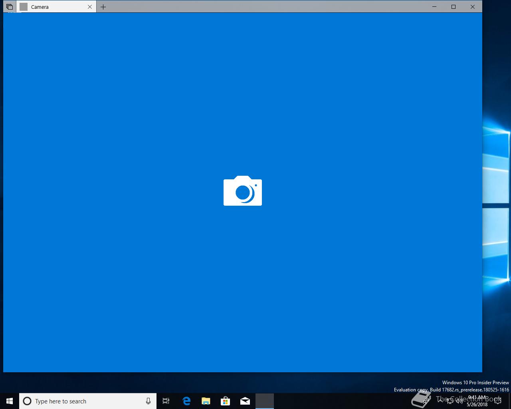Launch Microsoft Edge from taskbar
Screen dimensions: 511x409
(x=186, y=401)
